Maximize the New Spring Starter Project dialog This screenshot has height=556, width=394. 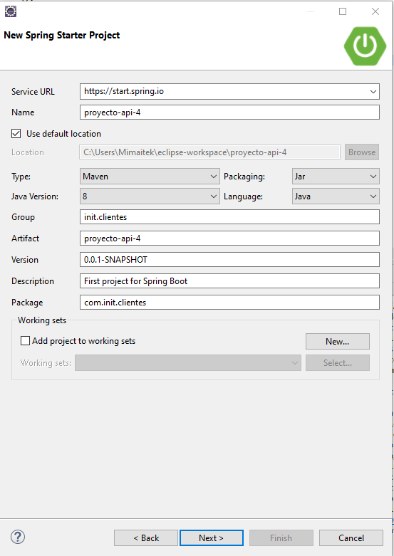pos(343,11)
